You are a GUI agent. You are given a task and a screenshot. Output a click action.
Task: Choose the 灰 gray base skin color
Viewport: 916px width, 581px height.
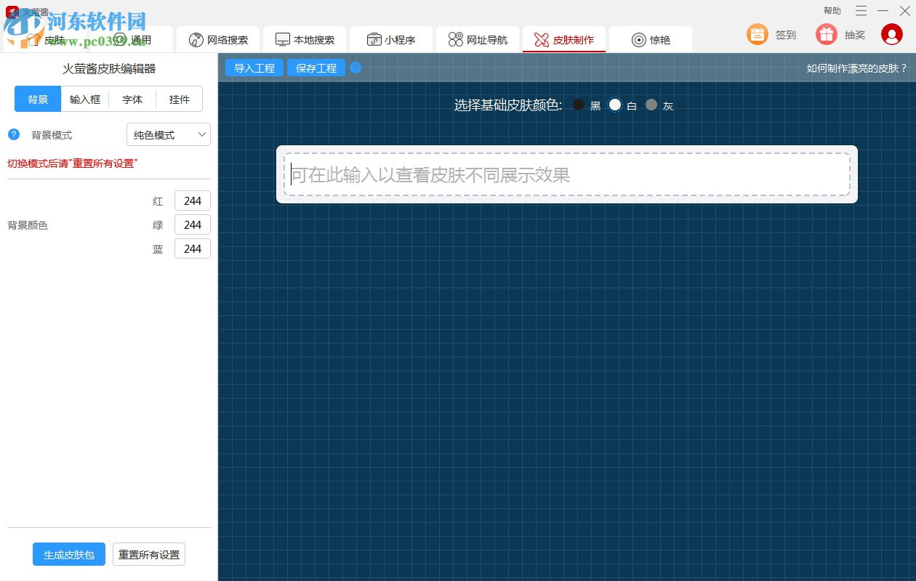point(651,105)
